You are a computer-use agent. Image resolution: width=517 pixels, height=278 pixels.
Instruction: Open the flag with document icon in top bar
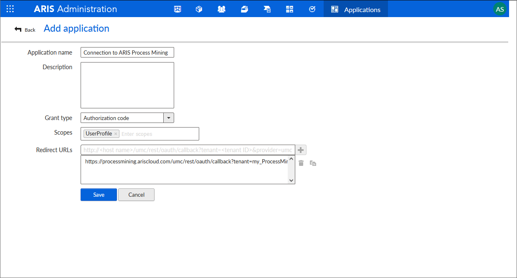tap(267, 9)
